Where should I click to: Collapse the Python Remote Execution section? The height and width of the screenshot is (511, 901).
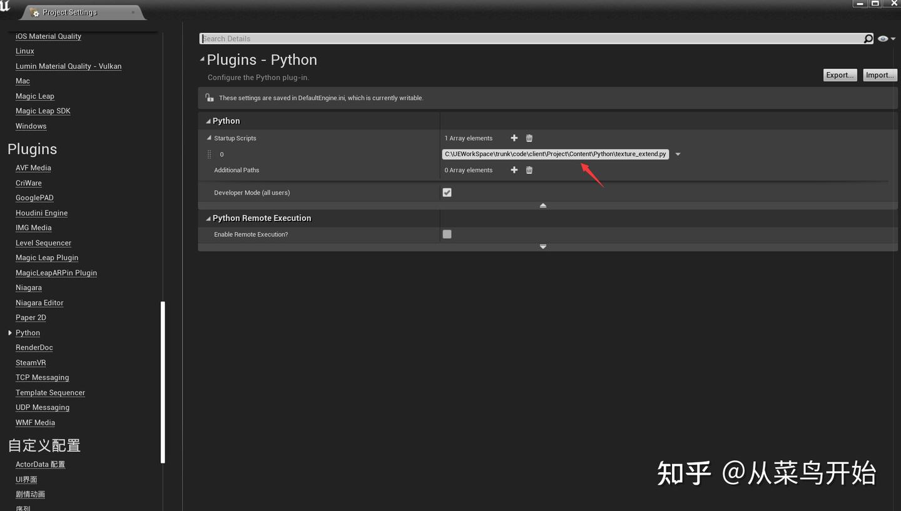click(208, 218)
